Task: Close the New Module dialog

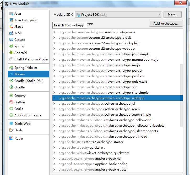Action: click(180, 3)
